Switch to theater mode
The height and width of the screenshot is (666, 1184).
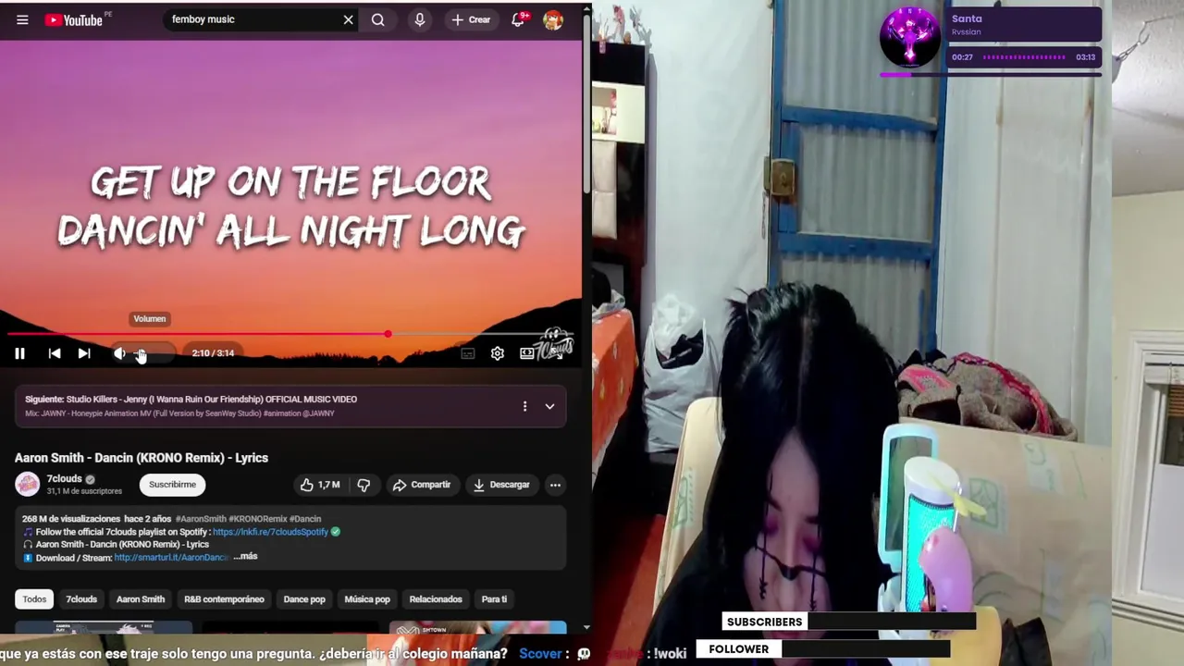click(x=526, y=353)
